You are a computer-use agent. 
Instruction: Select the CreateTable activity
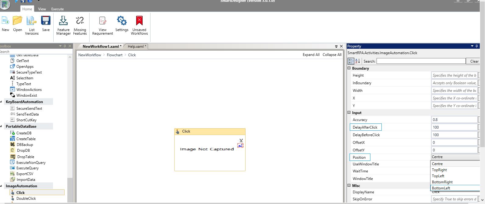point(26,139)
